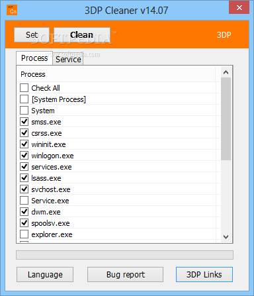Click the Set button
The height and width of the screenshot is (296, 254).
click(32, 35)
